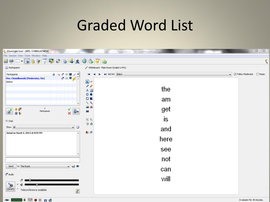The height and width of the screenshot is (202, 270).
Task: Click the projector screen toolbar icon
Action: (x=45, y=61)
